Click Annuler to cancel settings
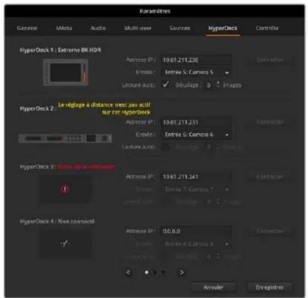 [213, 287]
